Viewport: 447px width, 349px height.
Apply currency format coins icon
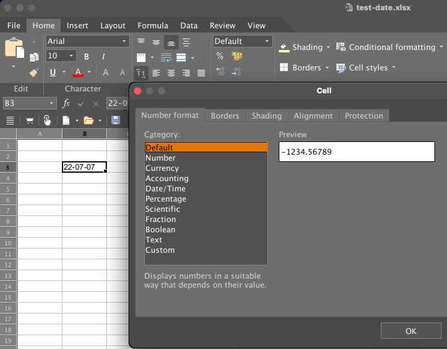237,56
